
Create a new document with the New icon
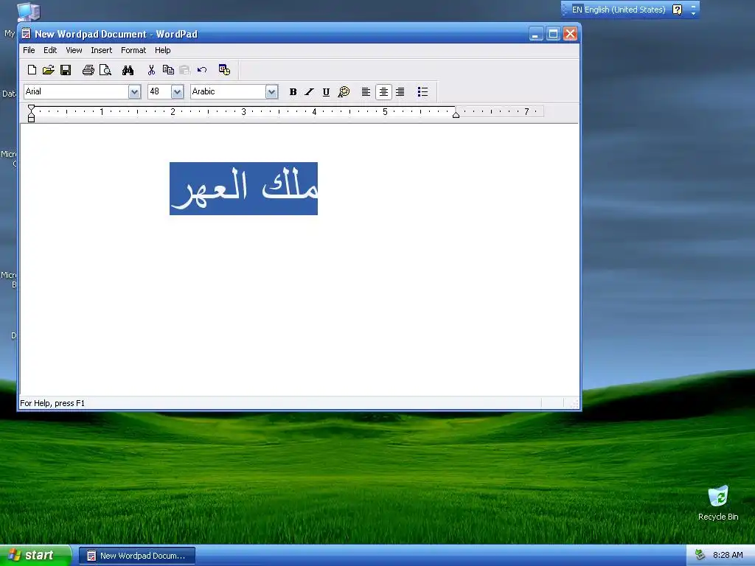[x=32, y=70]
